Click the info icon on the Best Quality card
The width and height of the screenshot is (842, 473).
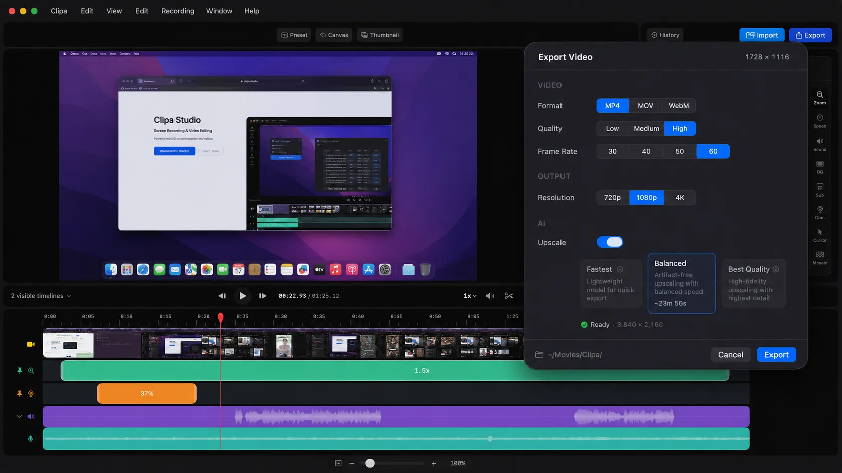click(776, 269)
